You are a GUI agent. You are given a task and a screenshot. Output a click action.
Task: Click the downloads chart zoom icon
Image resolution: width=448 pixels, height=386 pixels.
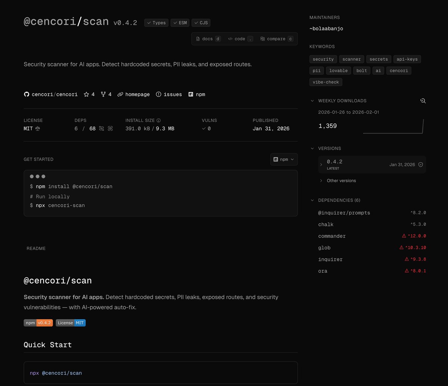coord(423,101)
